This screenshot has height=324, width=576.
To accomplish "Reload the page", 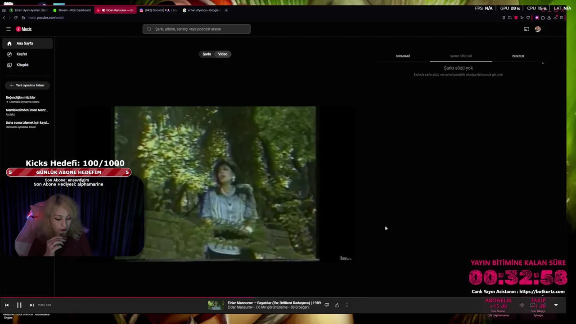I will click(x=16, y=18).
